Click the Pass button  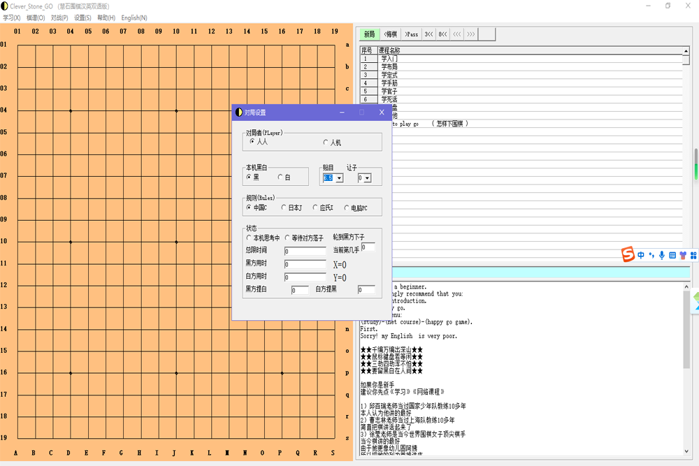point(411,34)
